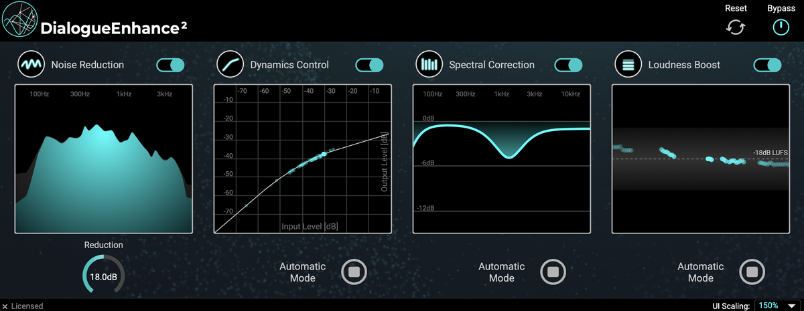Enable Automatic Mode for Loudness Boost

coord(752,272)
